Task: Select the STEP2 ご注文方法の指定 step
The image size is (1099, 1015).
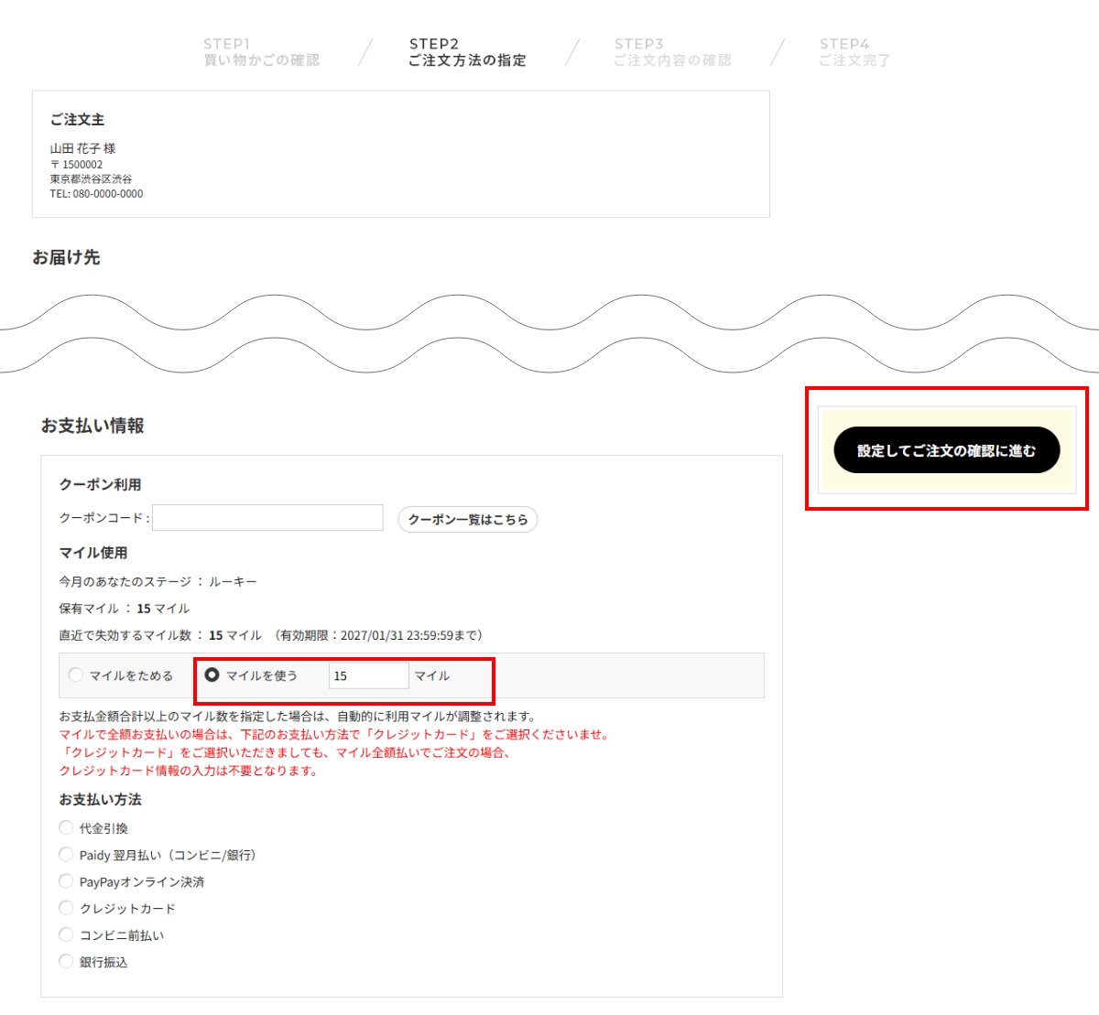Action: click(467, 52)
